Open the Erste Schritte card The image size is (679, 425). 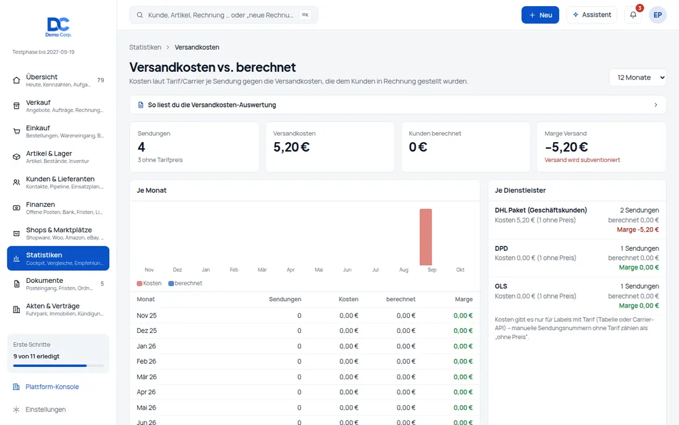click(x=58, y=353)
